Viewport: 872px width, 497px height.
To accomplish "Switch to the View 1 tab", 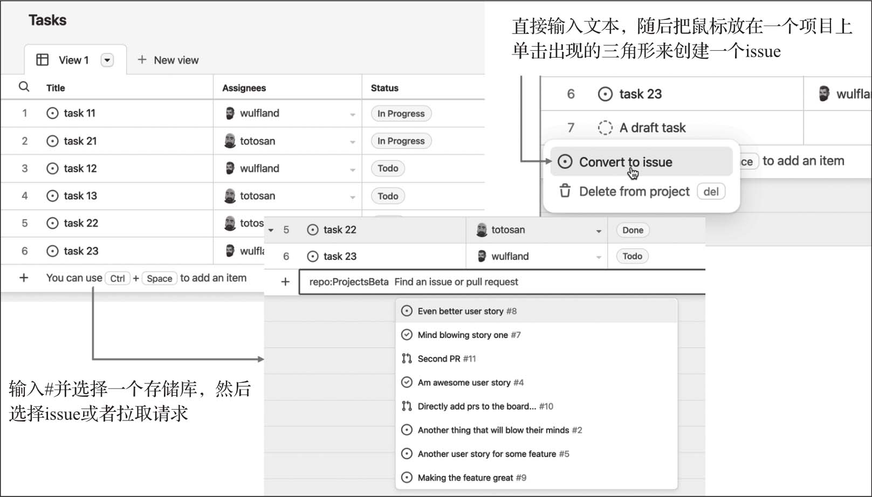I will point(73,60).
